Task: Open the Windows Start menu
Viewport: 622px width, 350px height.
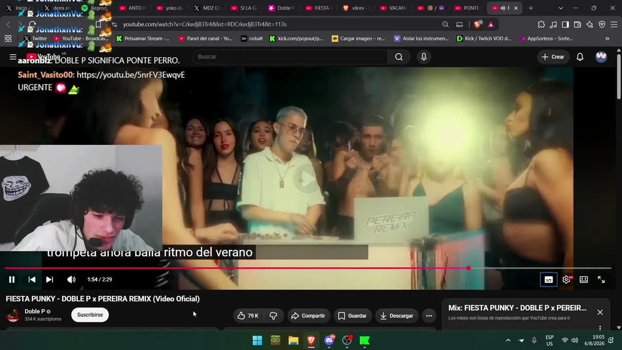Action: [x=258, y=340]
